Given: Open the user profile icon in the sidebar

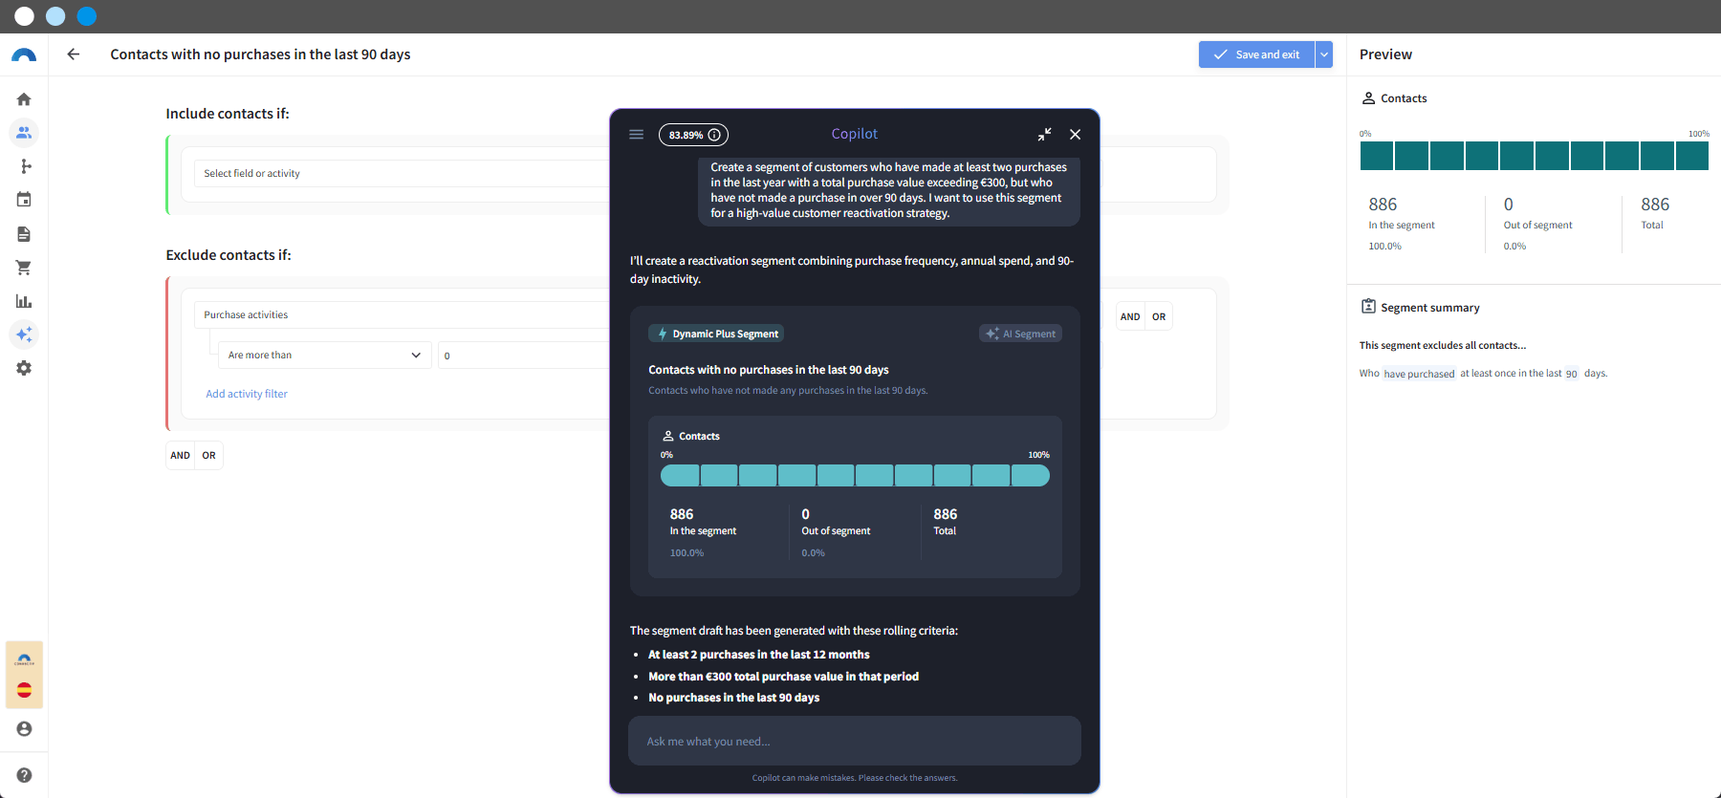Looking at the screenshot, I should point(24,729).
